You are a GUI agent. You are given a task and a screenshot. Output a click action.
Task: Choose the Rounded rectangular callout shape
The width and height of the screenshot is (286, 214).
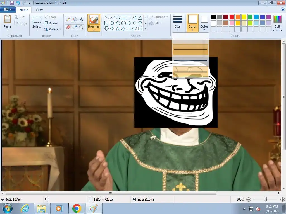[129, 29]
